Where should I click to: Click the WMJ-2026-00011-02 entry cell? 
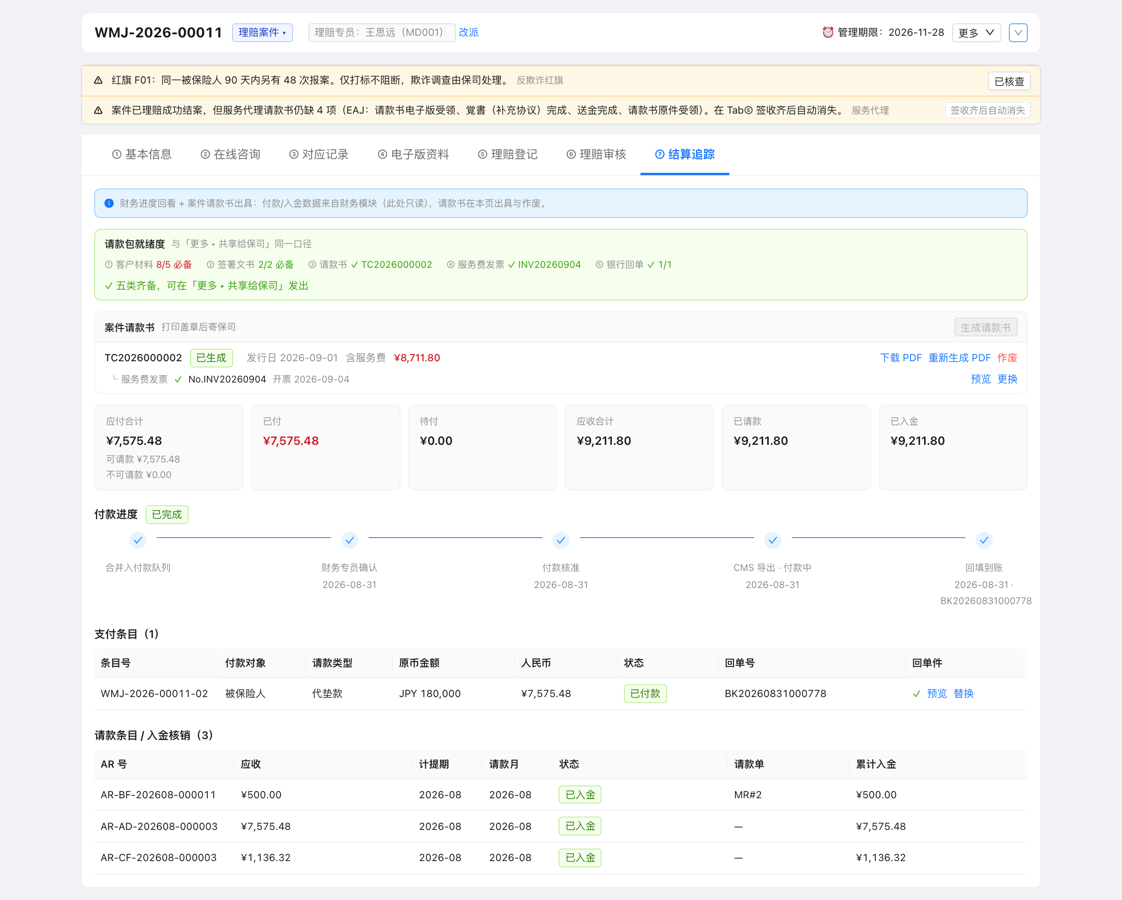coord(154,693)
